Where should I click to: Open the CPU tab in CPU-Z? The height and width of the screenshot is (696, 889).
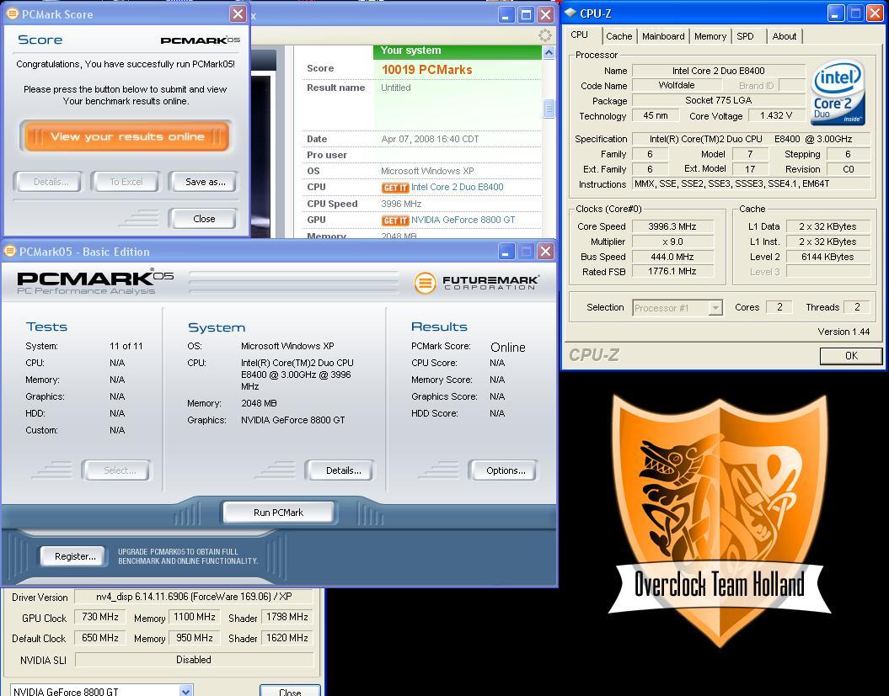pyautogui.click(x=580, y=35)
